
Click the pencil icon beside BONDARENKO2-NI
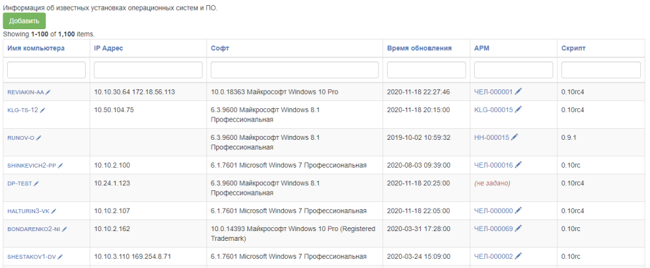(x=65, y=229)
